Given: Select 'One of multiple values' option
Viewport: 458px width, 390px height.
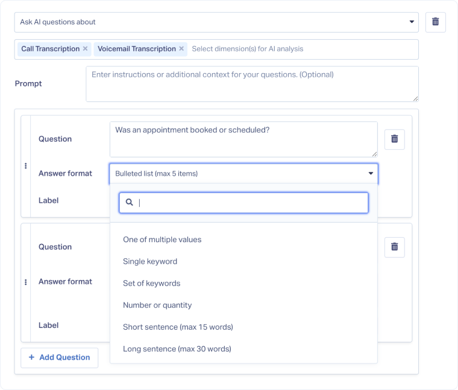Looking at the screenshot, I should point(162,240).
